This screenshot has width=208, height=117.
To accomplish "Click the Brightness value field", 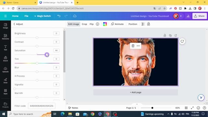I will click(56, 33).
